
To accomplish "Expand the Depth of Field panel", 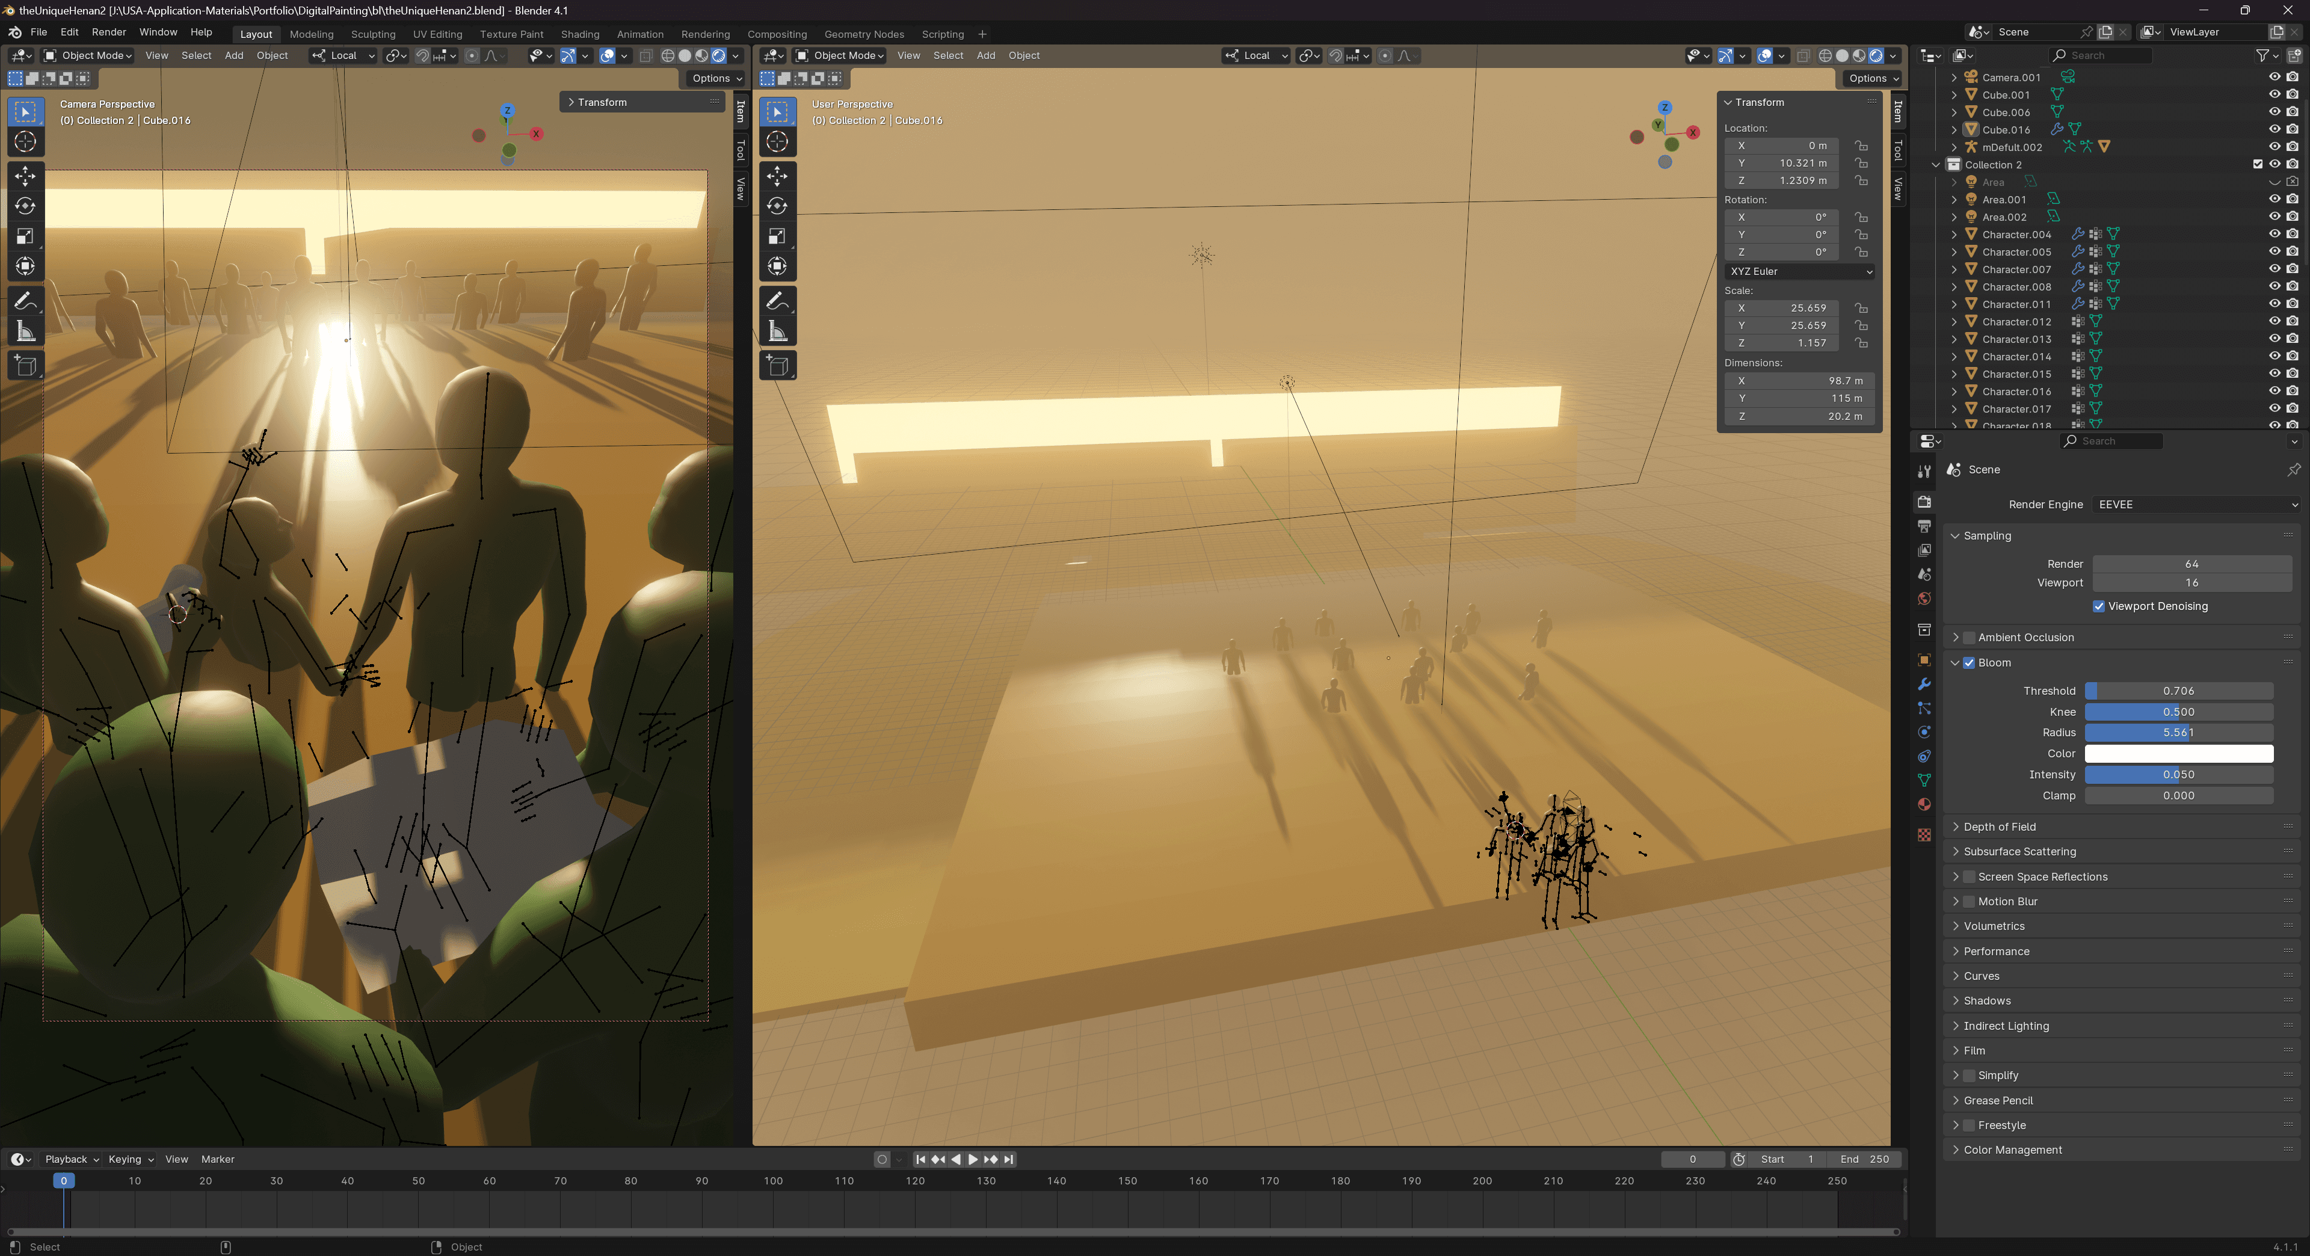I will (x=2000, y=827).
